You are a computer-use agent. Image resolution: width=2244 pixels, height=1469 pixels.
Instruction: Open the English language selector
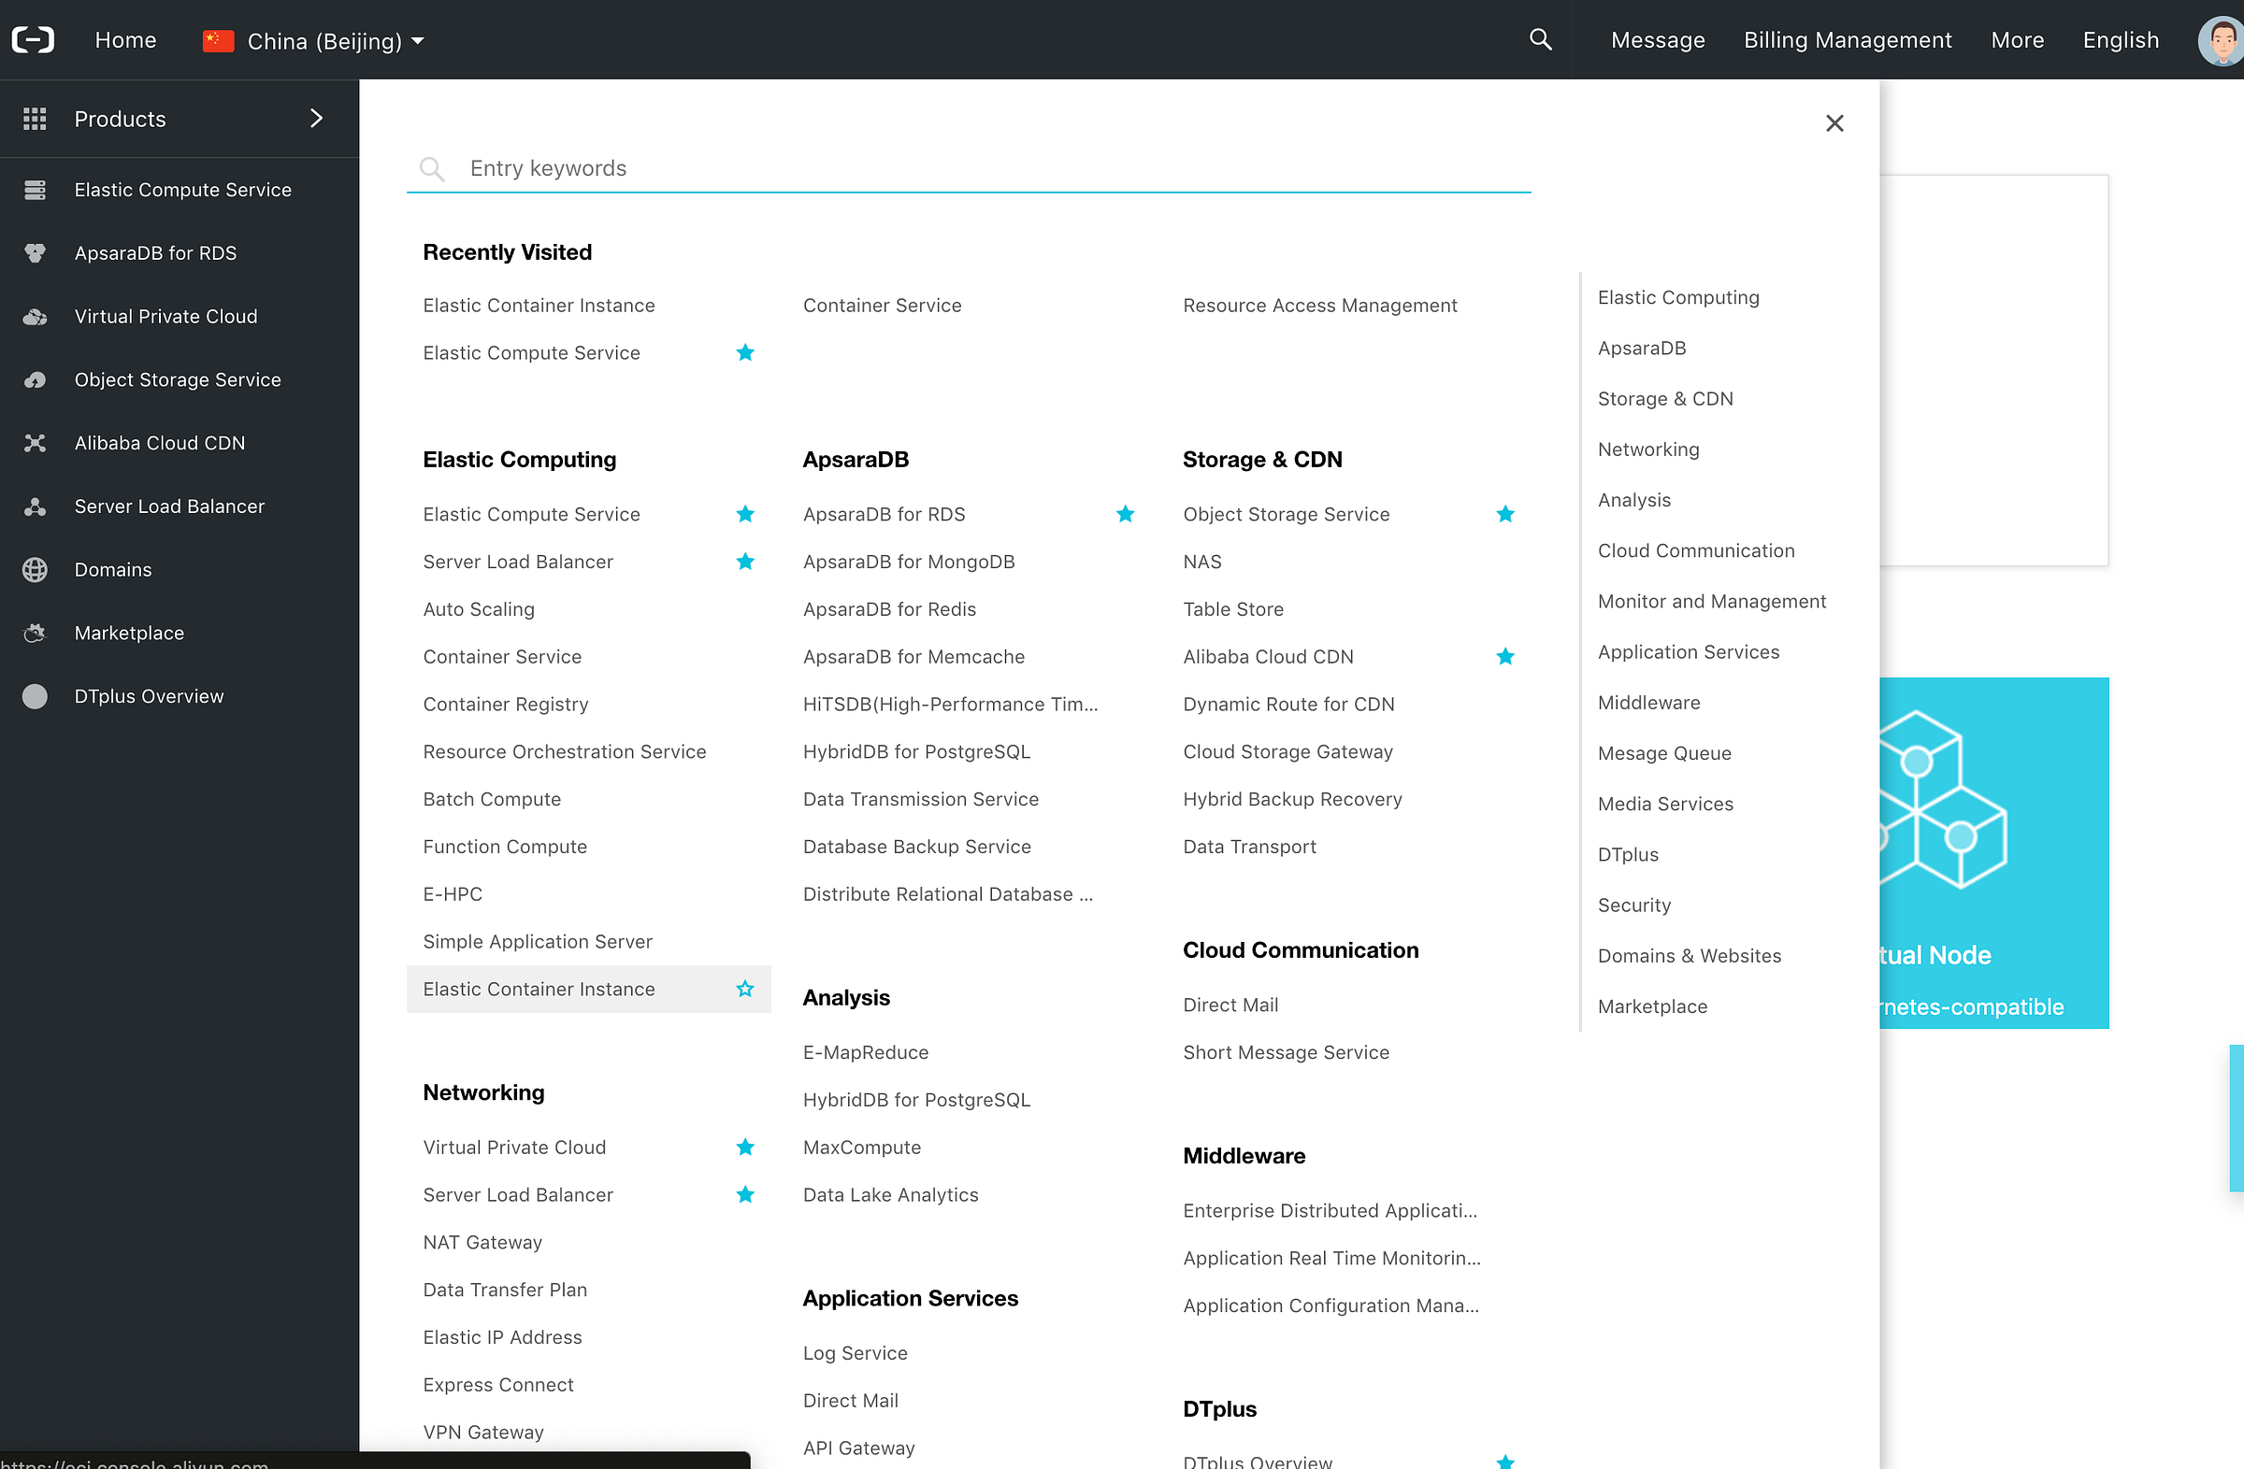2120,40
